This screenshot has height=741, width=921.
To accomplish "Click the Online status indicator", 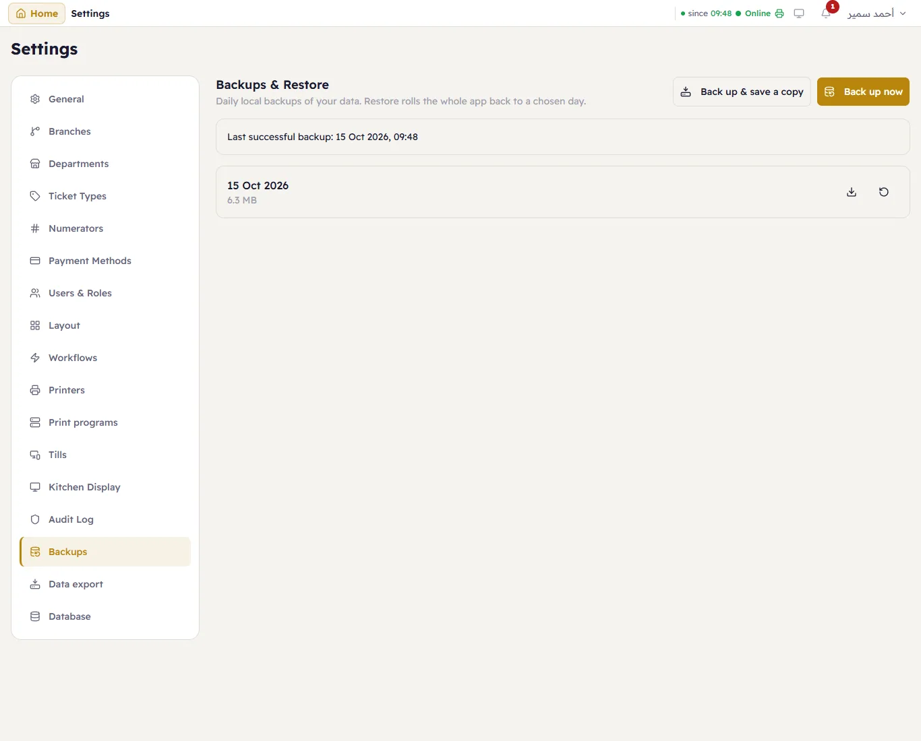I will point(753,13).
